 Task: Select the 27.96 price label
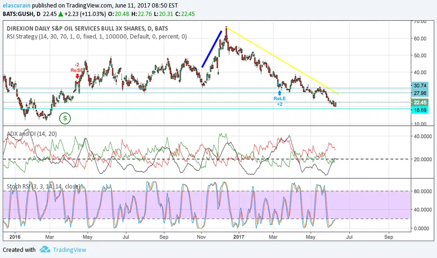click(420, 93)
